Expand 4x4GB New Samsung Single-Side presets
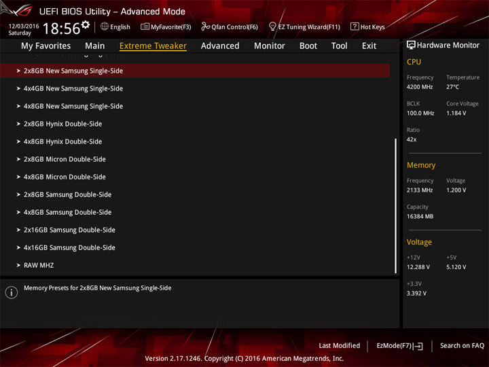489x367 pixels. 195,88
